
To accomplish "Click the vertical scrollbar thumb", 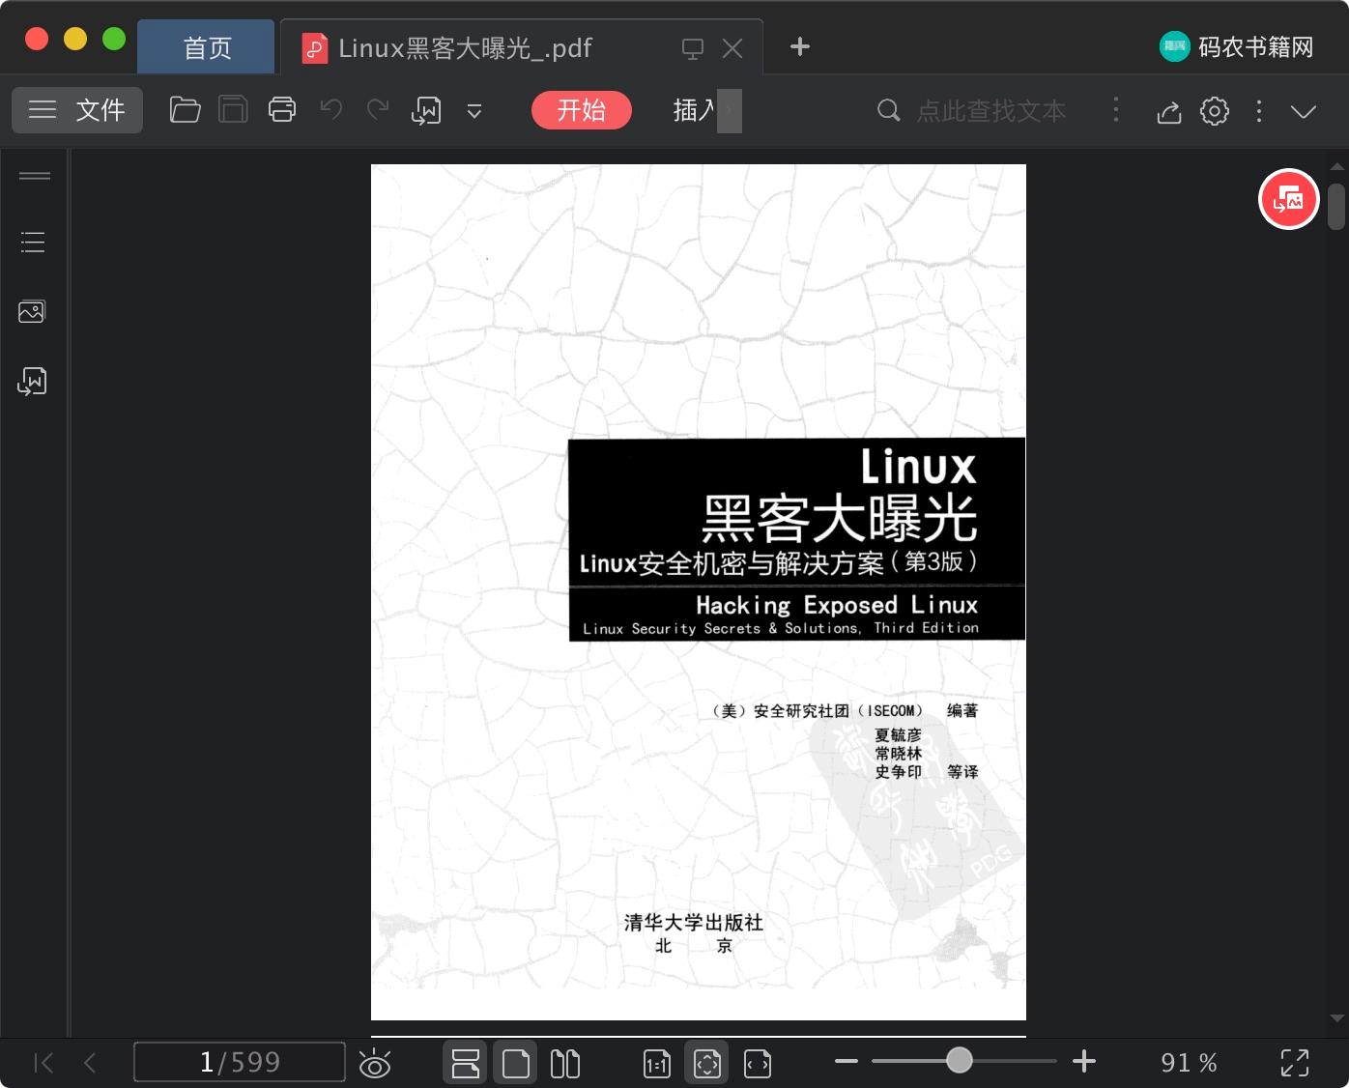I will point(1336,206).
